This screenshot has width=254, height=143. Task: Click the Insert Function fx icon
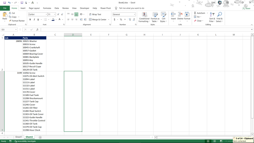(x=37, y=30)
